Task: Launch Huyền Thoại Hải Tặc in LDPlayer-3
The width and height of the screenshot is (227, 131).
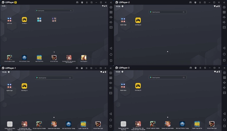Action: click(197, 124)
